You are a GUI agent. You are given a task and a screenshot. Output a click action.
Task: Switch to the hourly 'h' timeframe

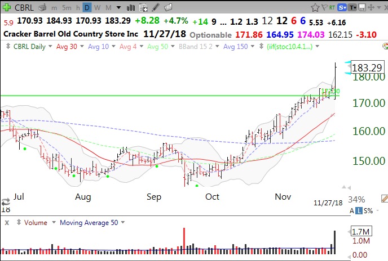(x=78, y=8)
